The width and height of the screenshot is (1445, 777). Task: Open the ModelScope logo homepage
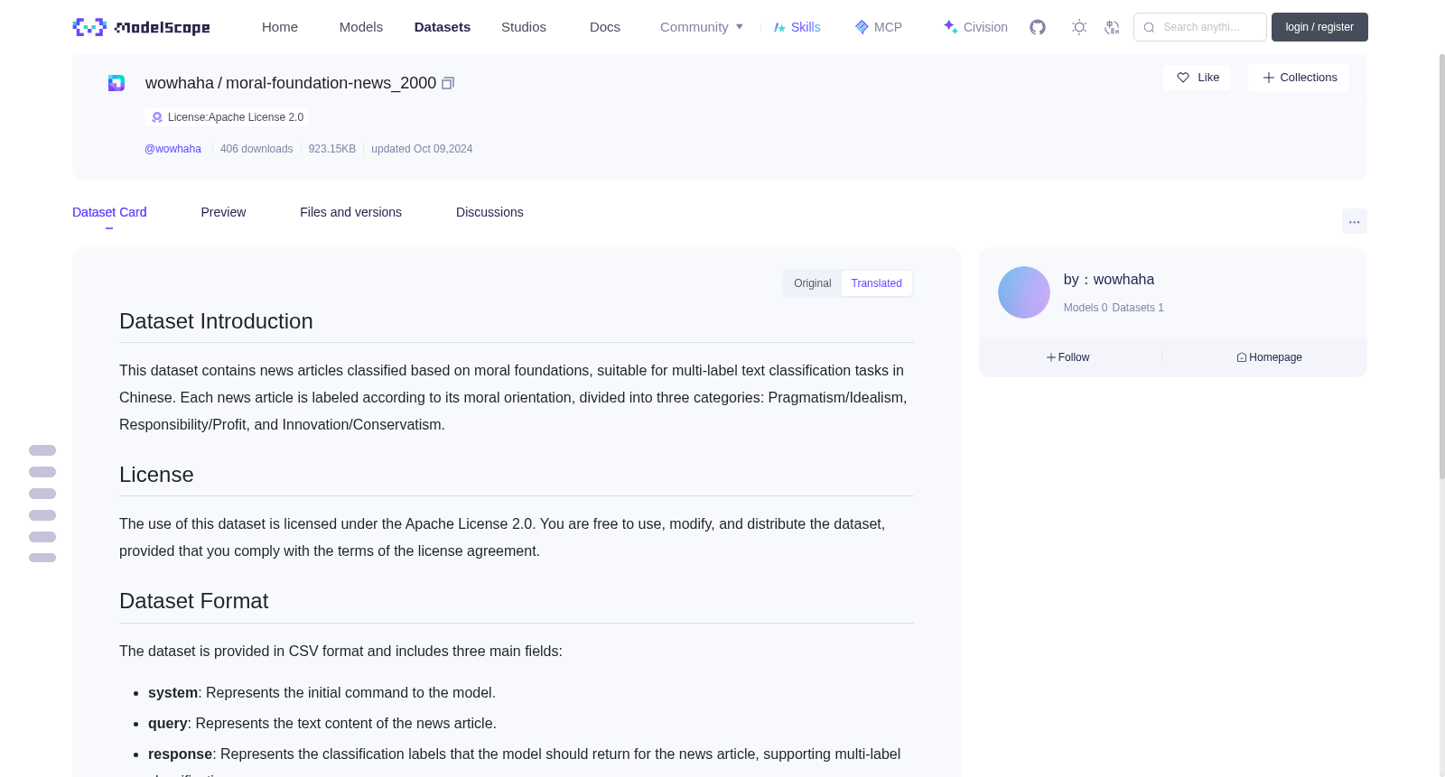pos(141,27)
